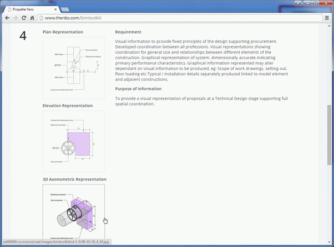Maximize the browser window

[x=316, y=3]
